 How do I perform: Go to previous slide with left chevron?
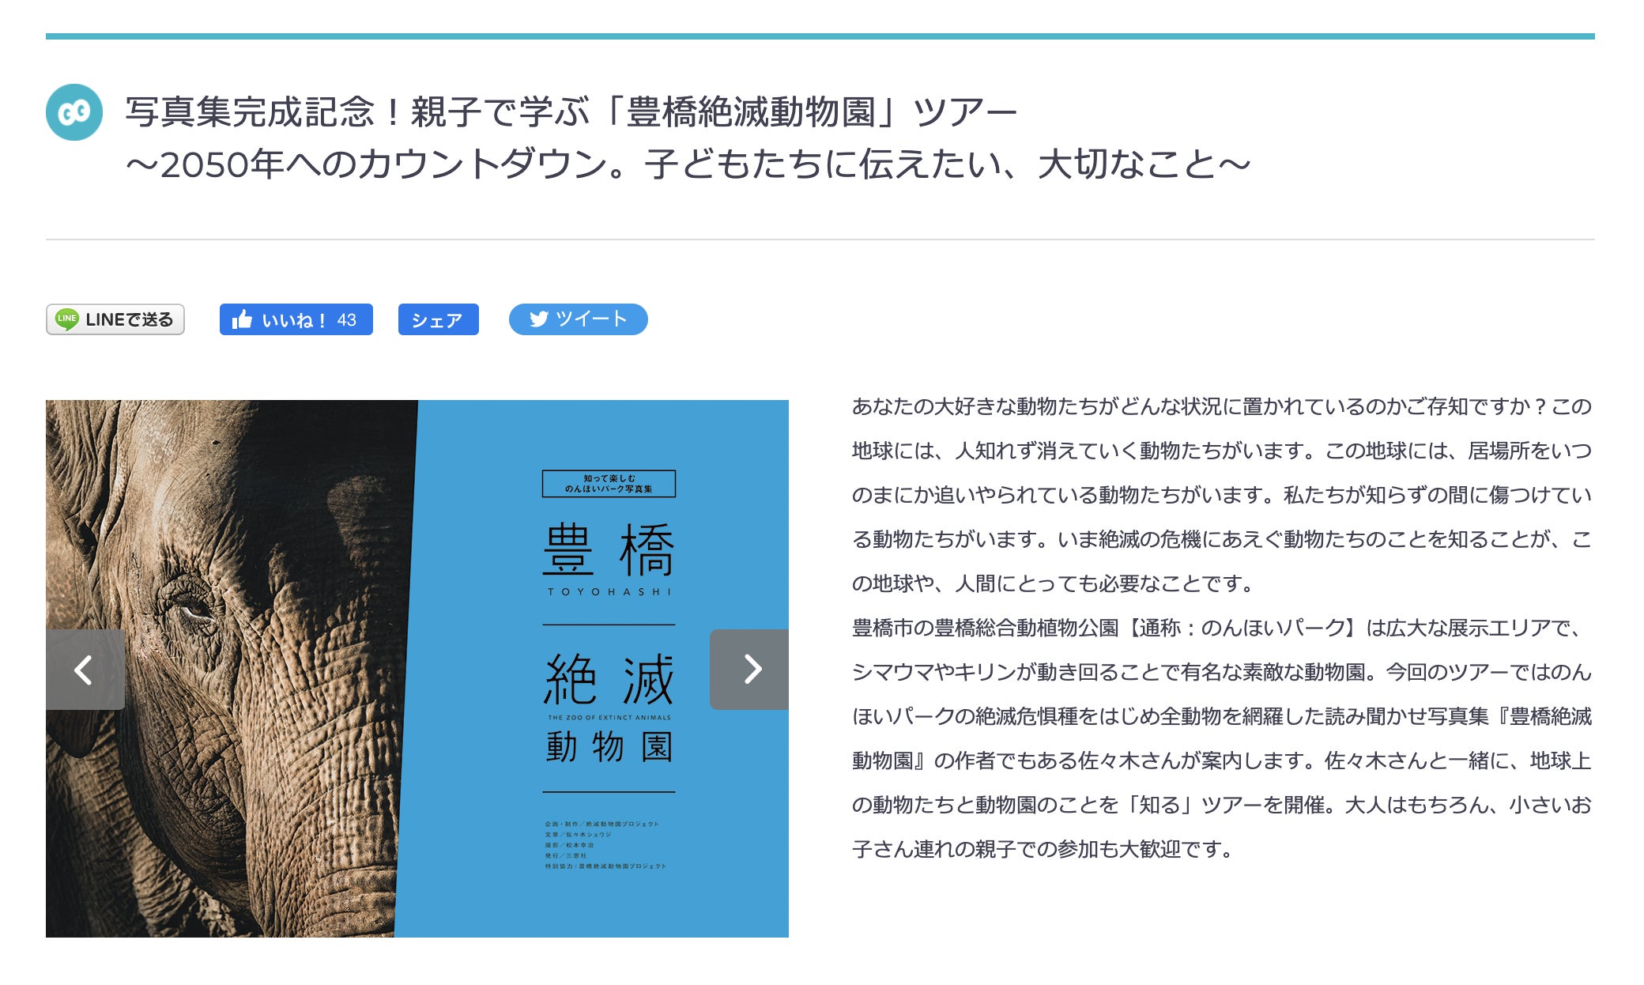(x=85, y=670)
